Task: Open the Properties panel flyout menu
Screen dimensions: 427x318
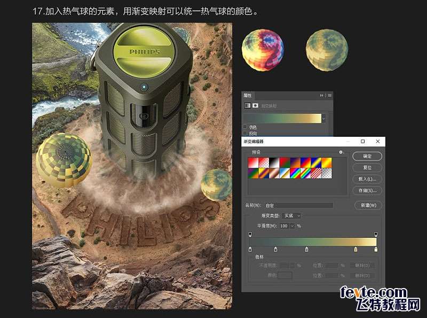Action: point(329,96)
